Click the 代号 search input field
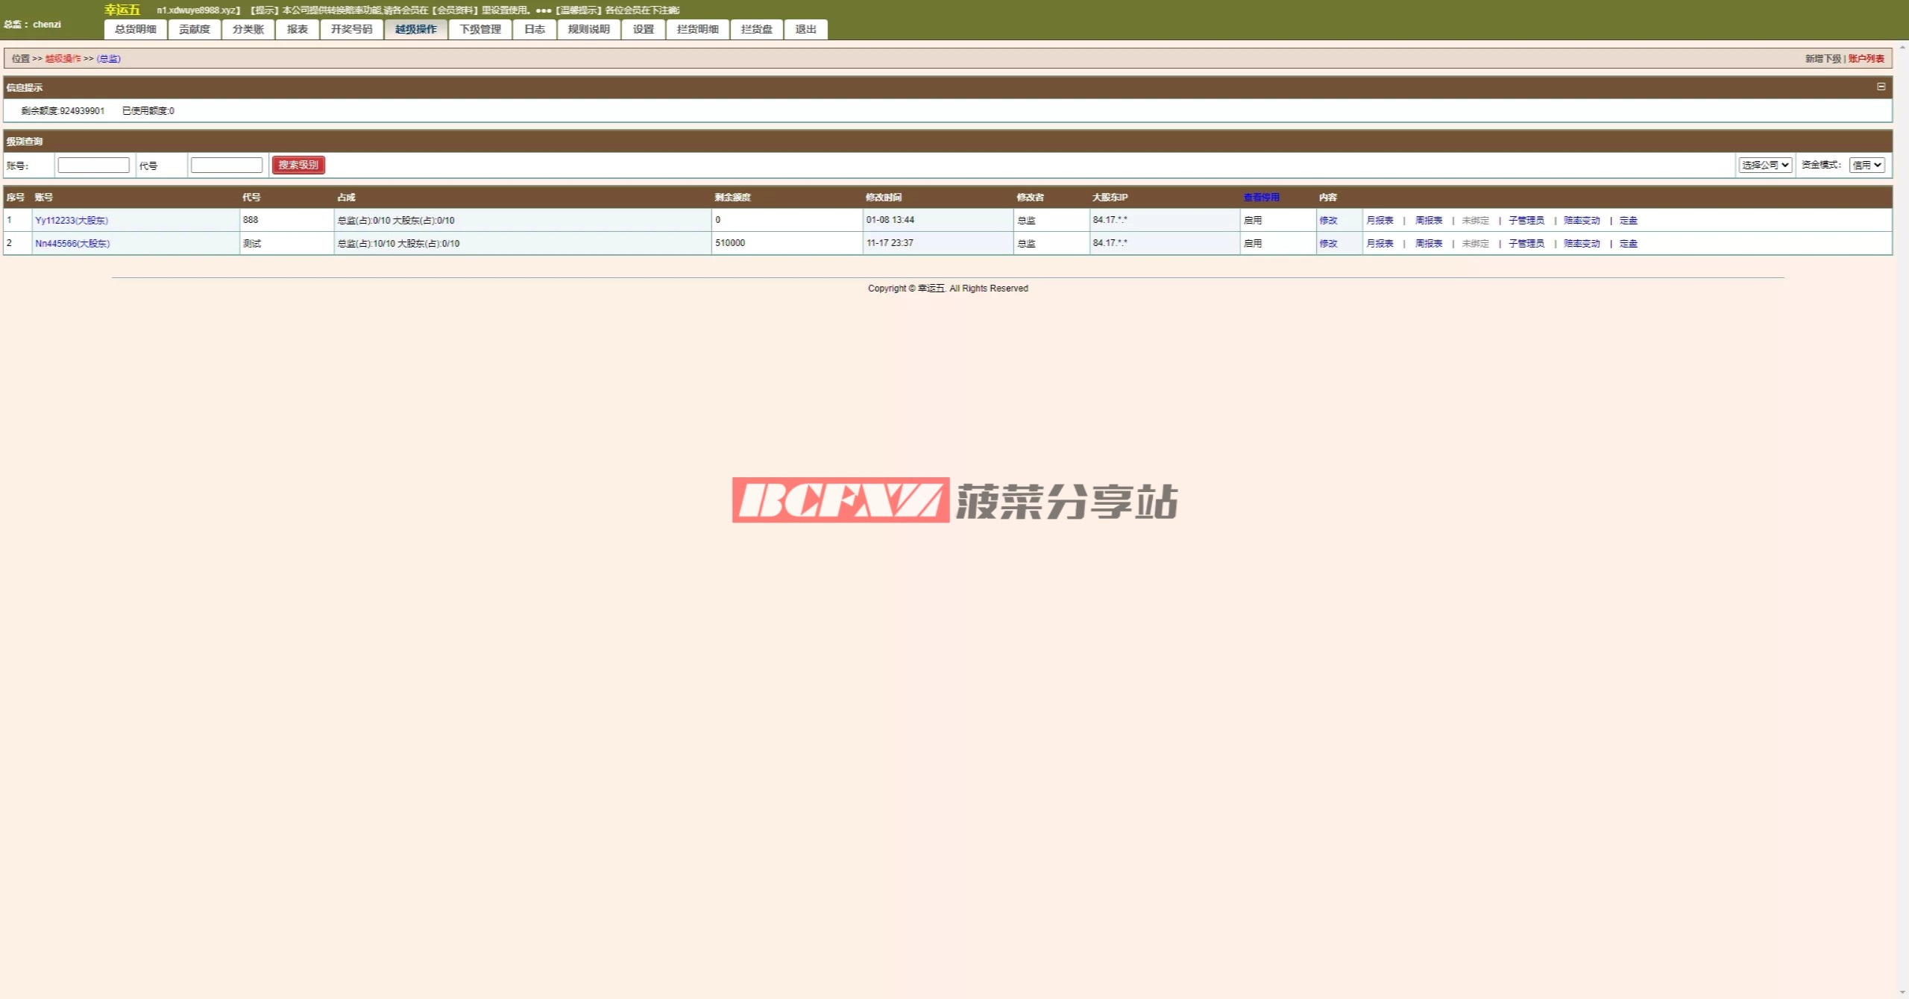Screen dimensions: 1909x999 click(227, 165)
